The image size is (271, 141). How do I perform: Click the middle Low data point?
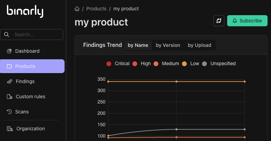176,81
